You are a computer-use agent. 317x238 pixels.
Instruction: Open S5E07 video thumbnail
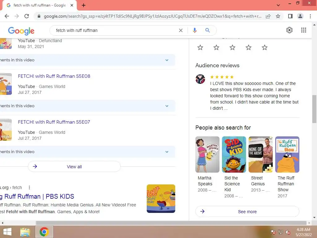(x=6, y=130)
